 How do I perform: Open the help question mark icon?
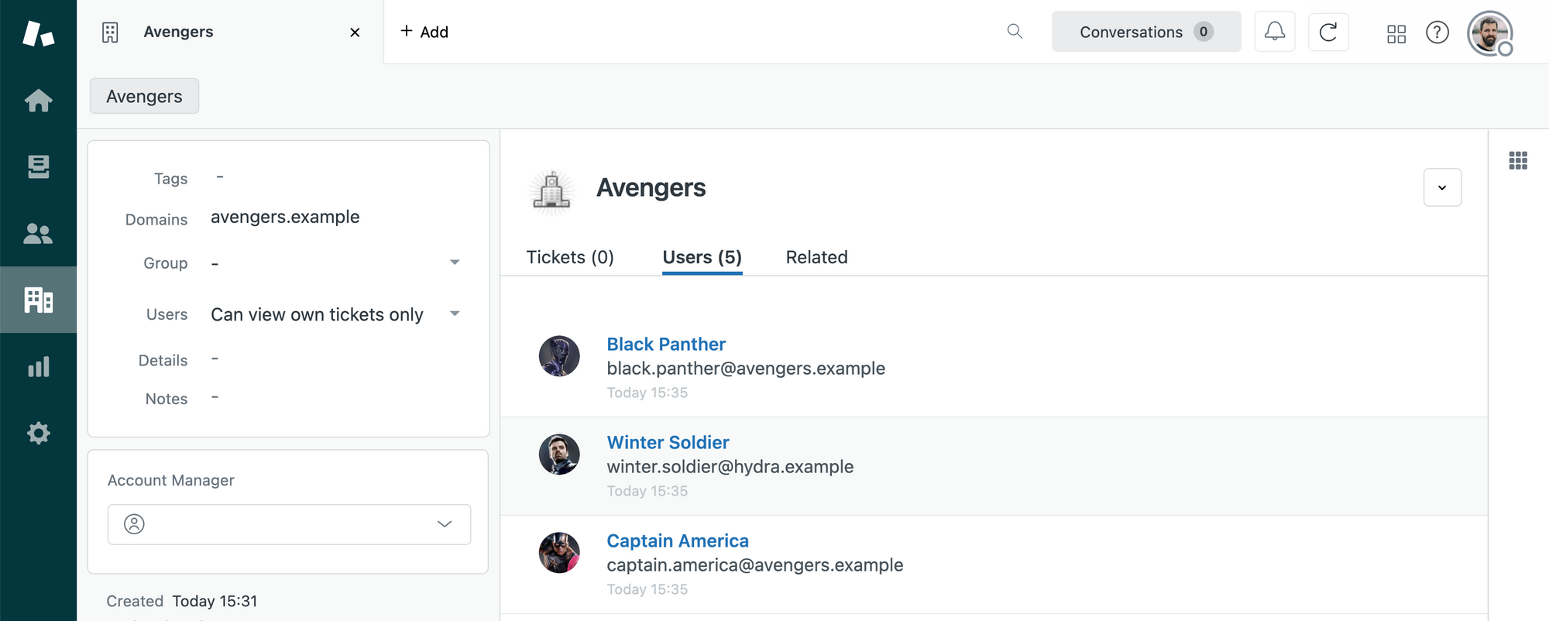(1437, 33)
